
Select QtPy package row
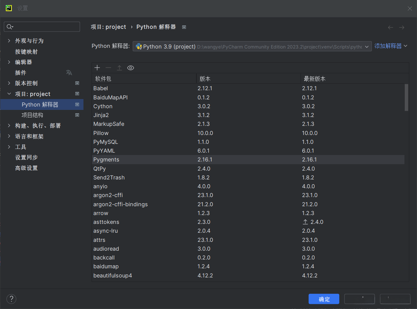pyautogui.click(x=248, y=169)
